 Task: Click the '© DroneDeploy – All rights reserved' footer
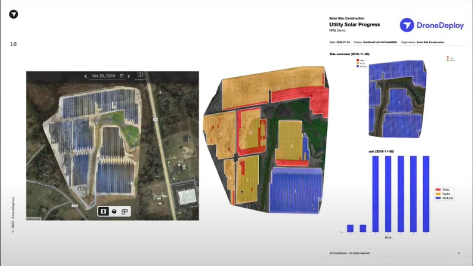tap(349, 253)
